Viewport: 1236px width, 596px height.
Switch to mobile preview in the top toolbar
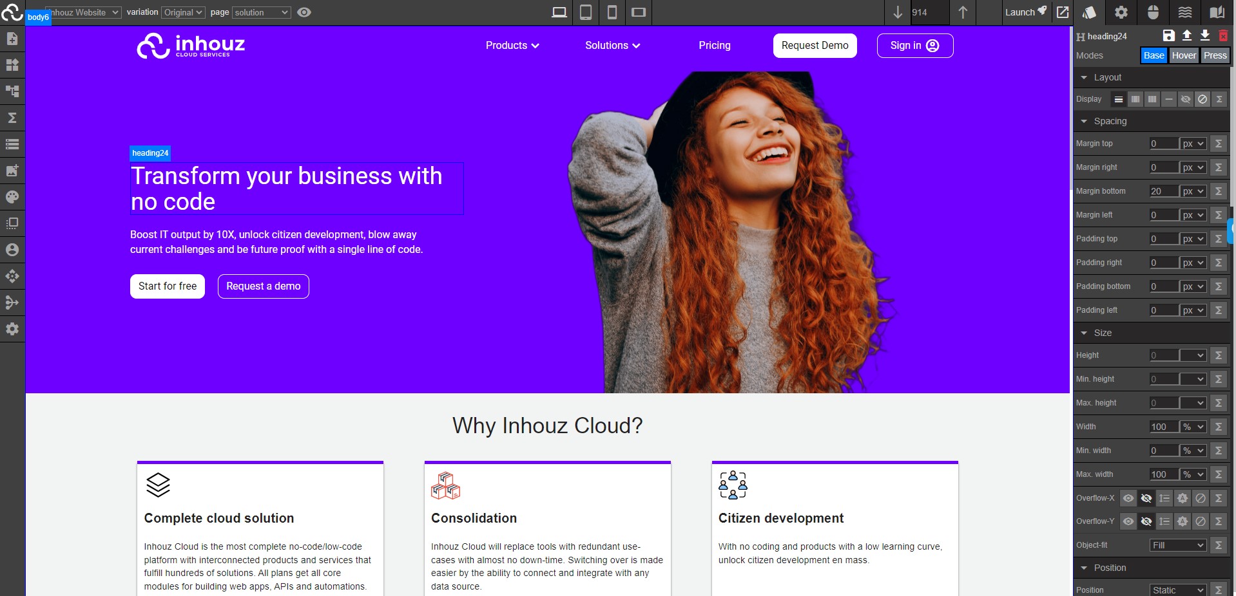click(x=612, y=12)
